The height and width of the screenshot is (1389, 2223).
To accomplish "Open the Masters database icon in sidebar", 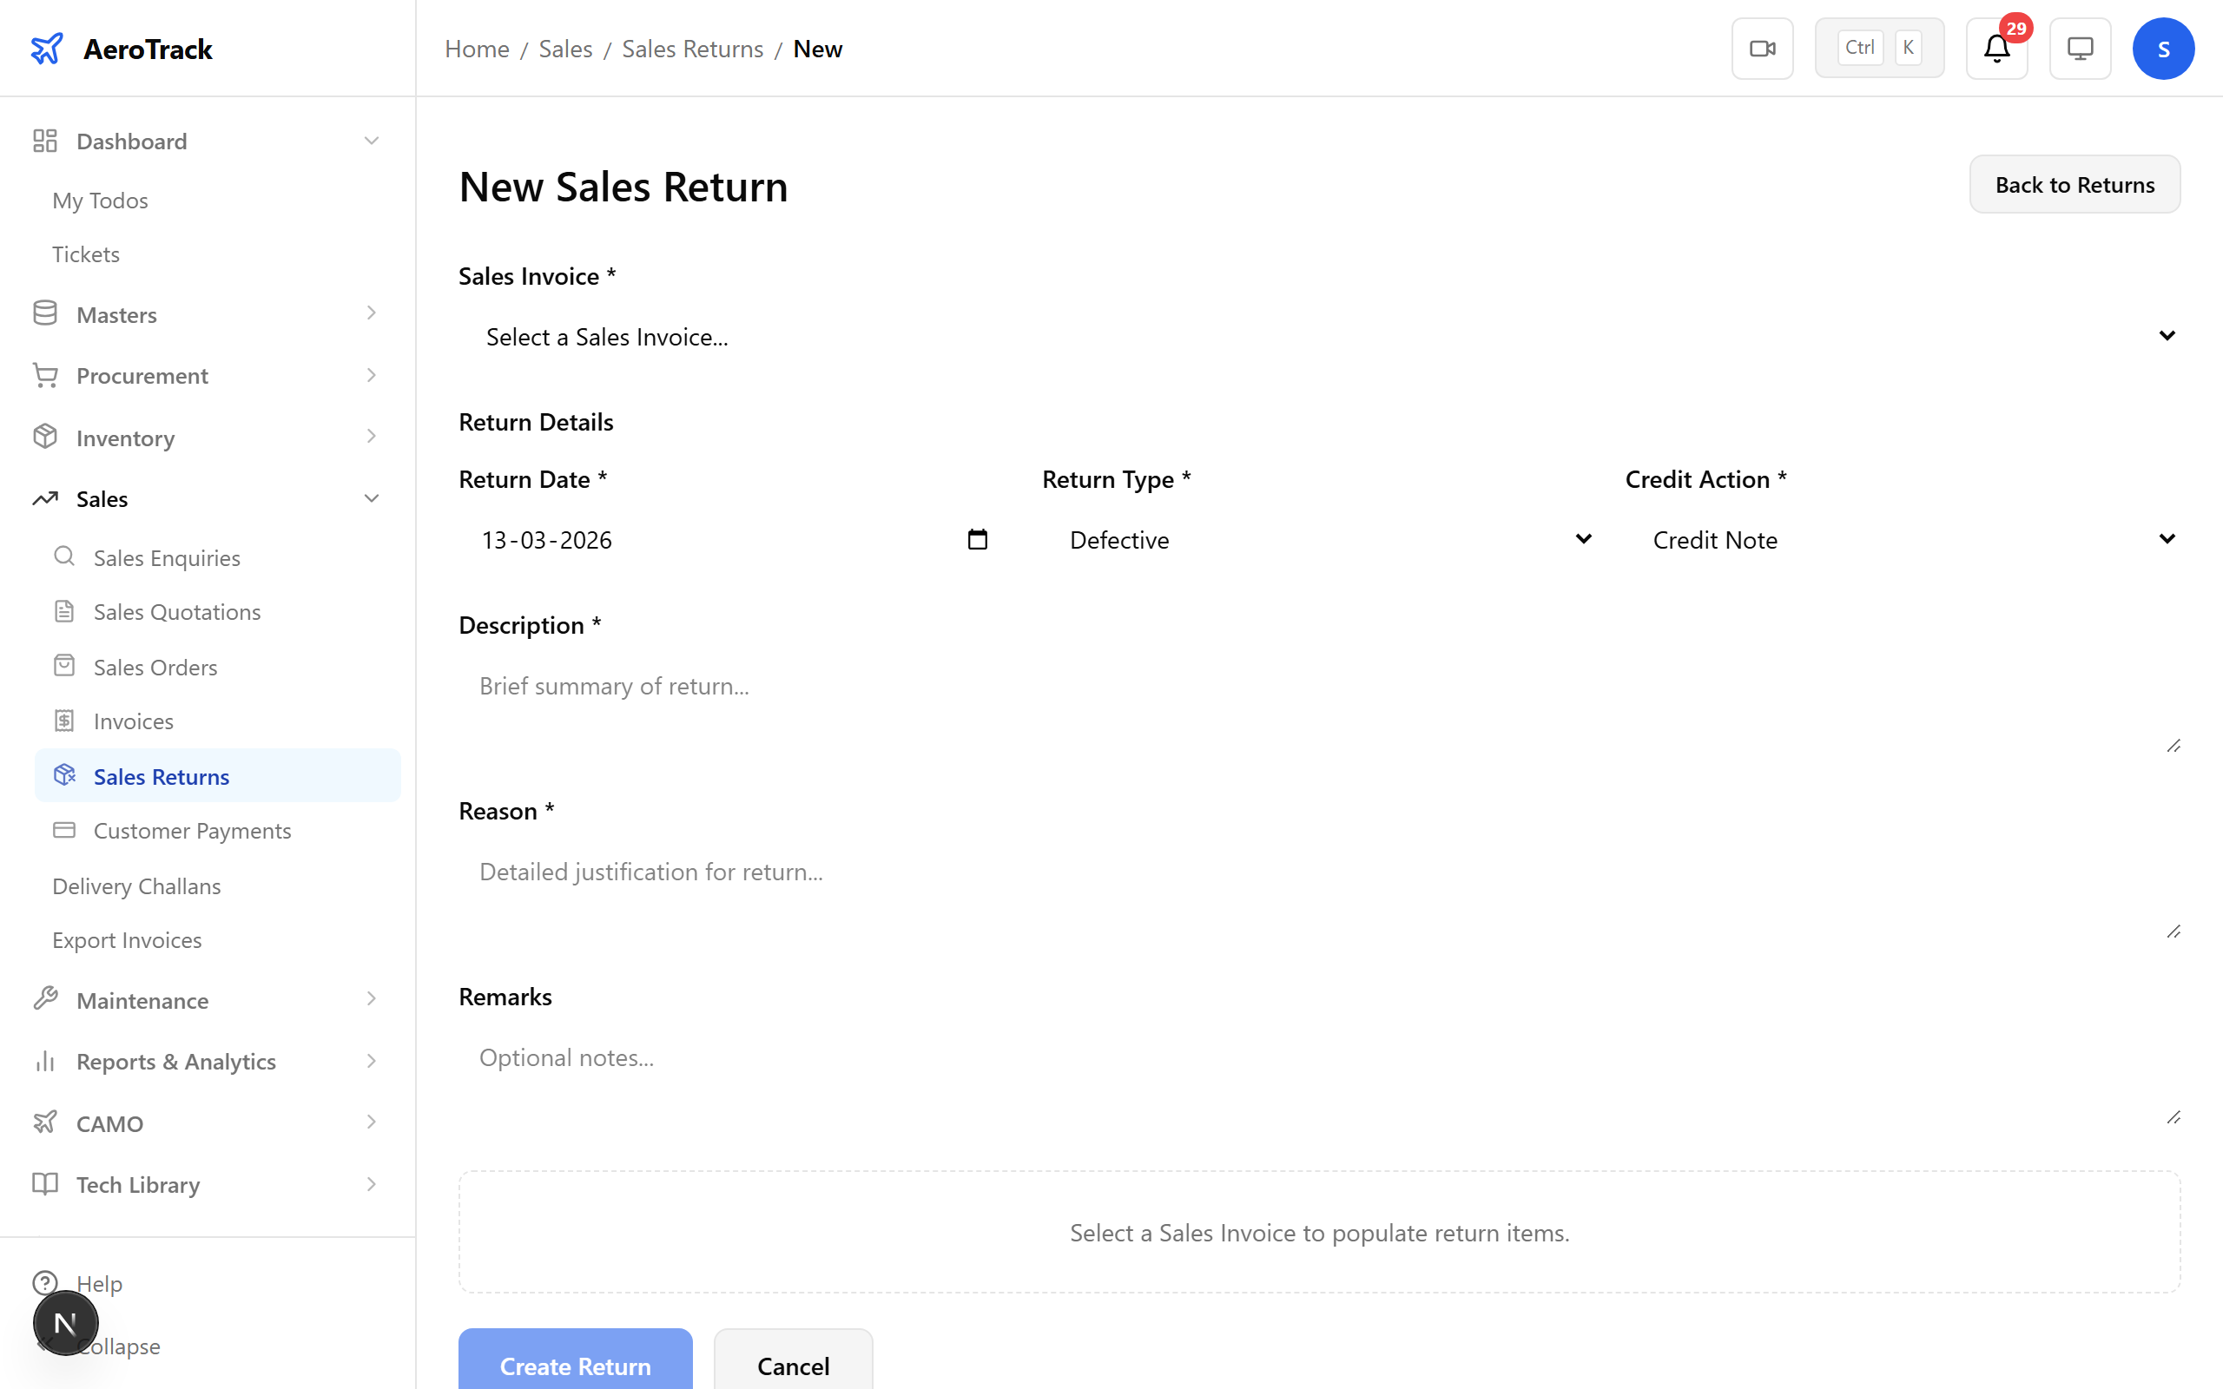I will (x=45, y=313).
